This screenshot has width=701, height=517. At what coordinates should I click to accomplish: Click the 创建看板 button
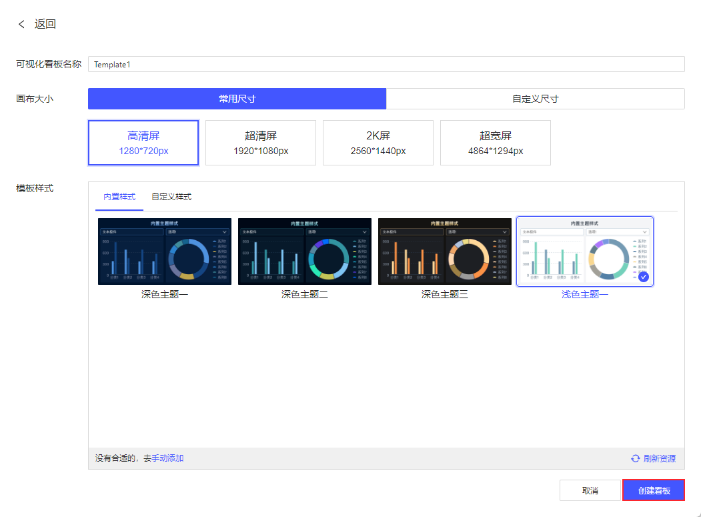(654, 490)
